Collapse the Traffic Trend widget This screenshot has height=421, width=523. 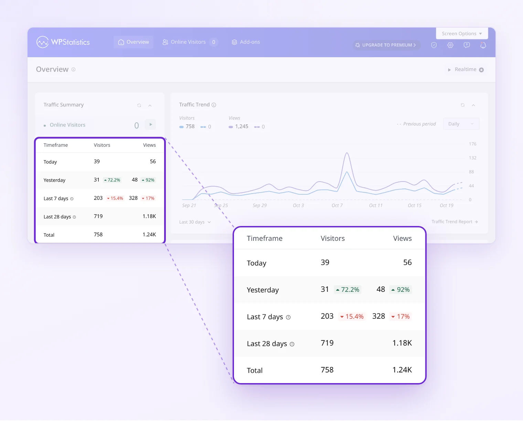[473, 105]
